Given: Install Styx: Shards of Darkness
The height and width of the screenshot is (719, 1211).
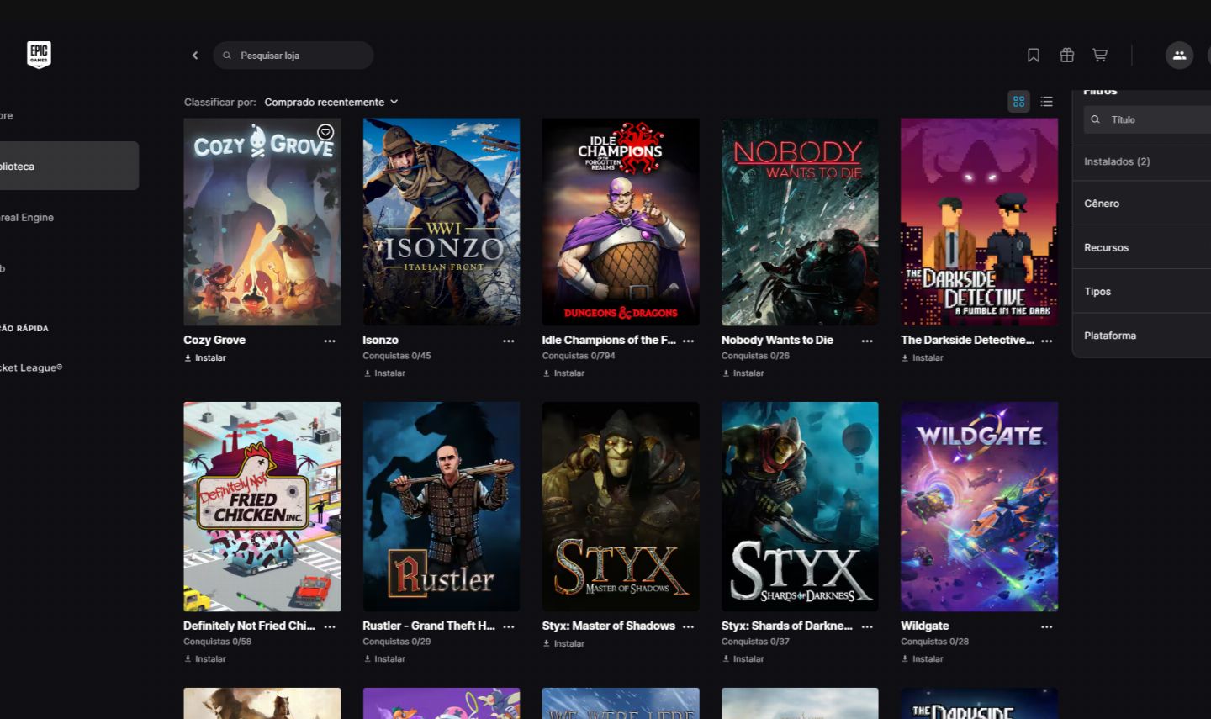Looking at the screenshot, I should click(x=743, y=659).
